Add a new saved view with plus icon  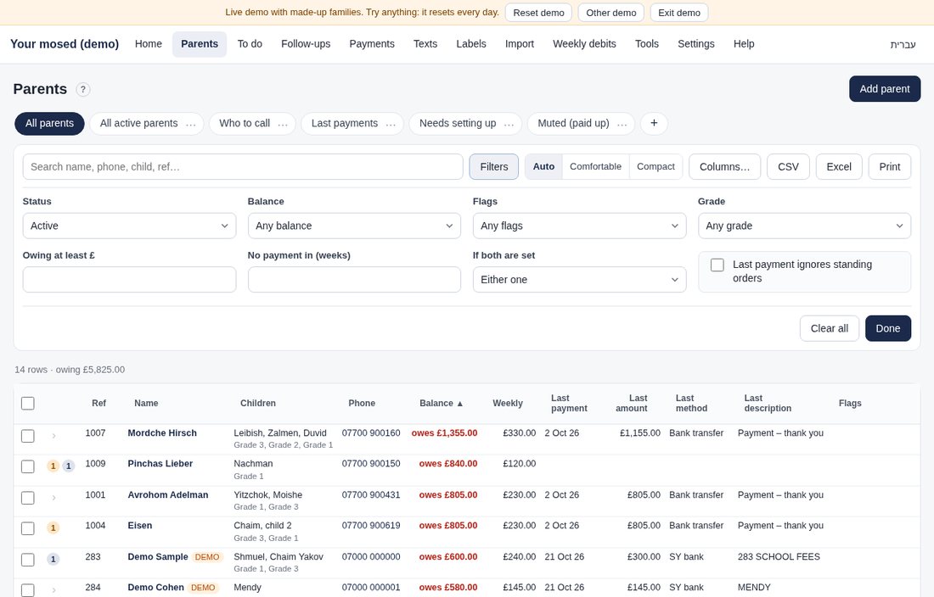pos(654,123)
